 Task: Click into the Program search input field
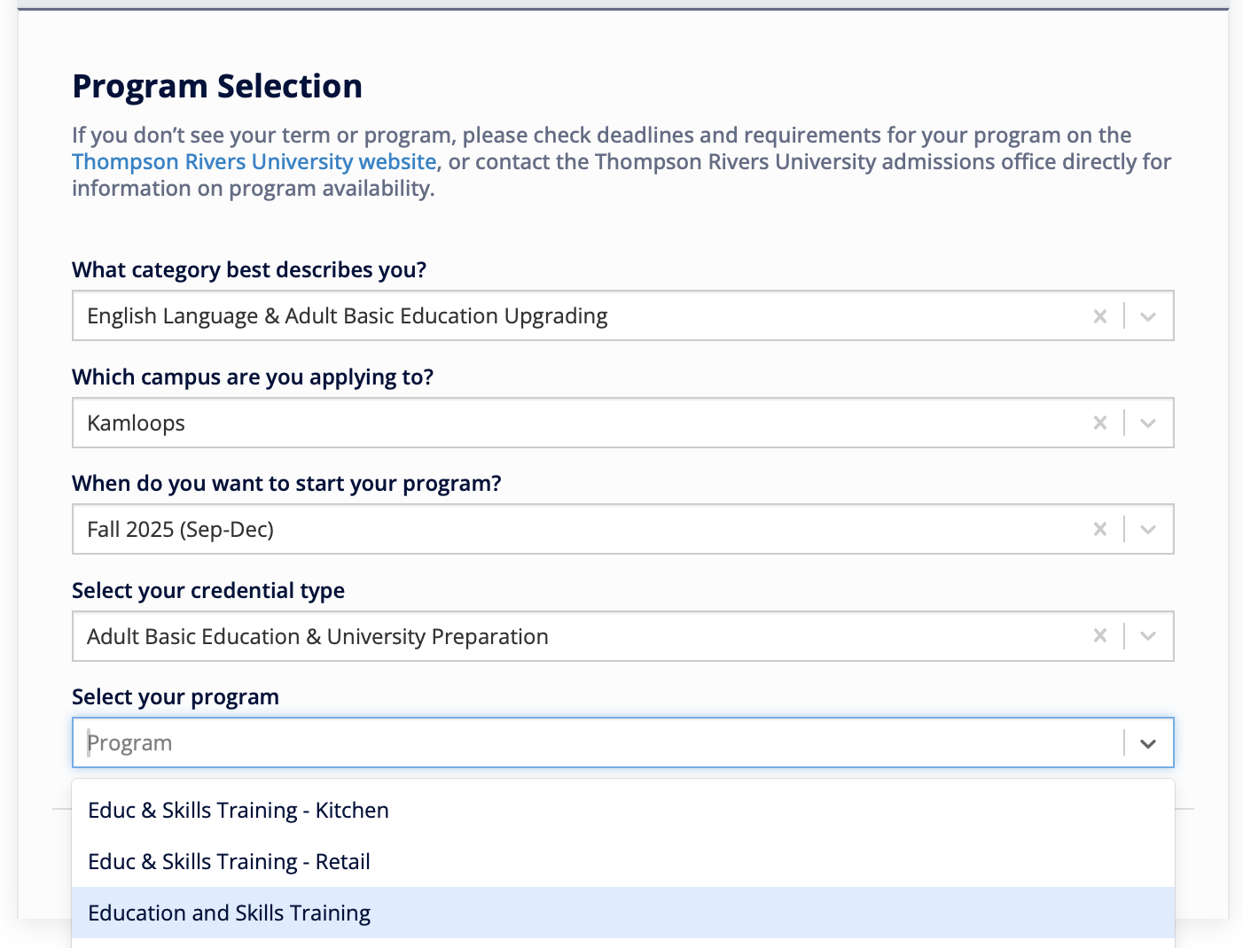pyautogui.click(x=532, y=743)
